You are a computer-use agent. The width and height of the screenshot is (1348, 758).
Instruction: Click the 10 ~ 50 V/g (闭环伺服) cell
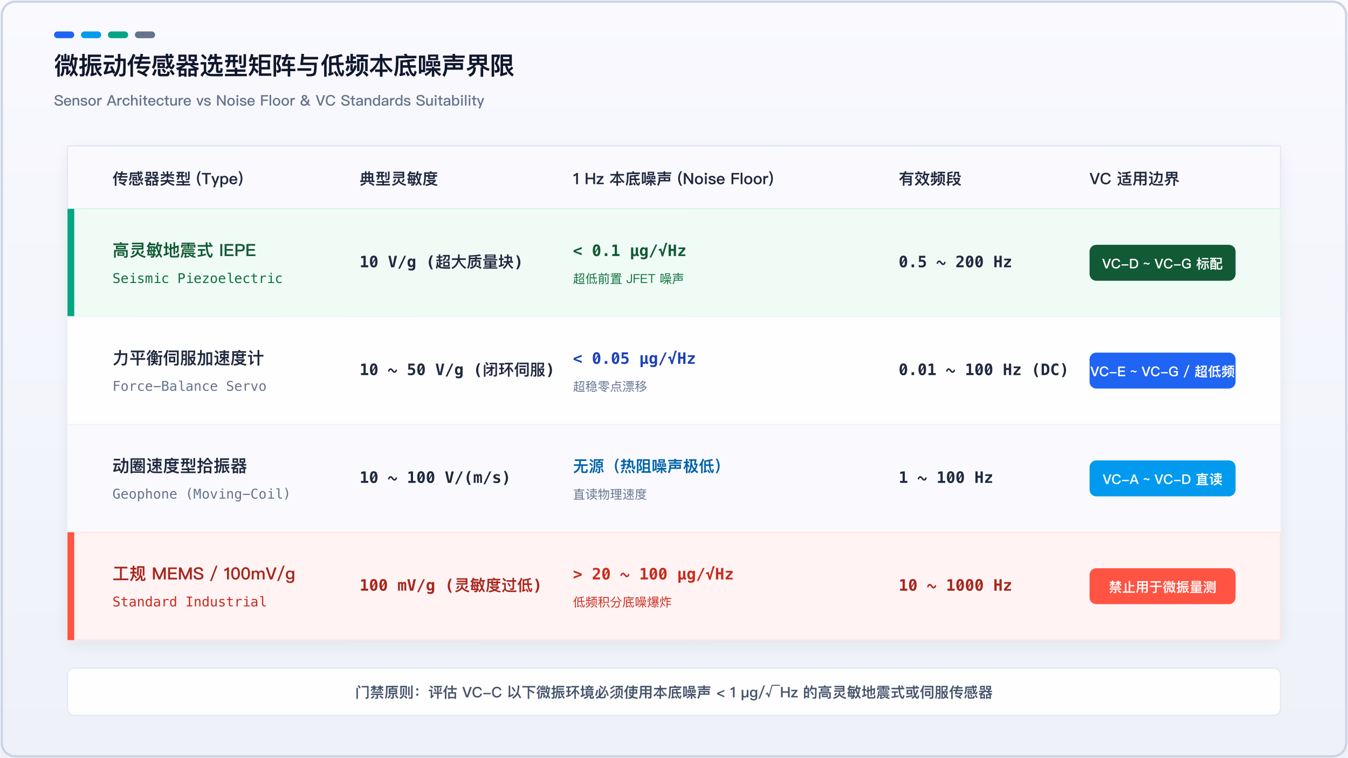pos(457,370)
